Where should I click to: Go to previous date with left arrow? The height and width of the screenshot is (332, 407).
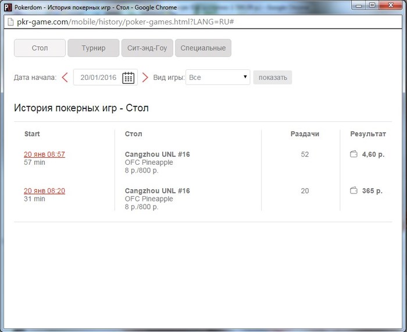pos(65,77)
